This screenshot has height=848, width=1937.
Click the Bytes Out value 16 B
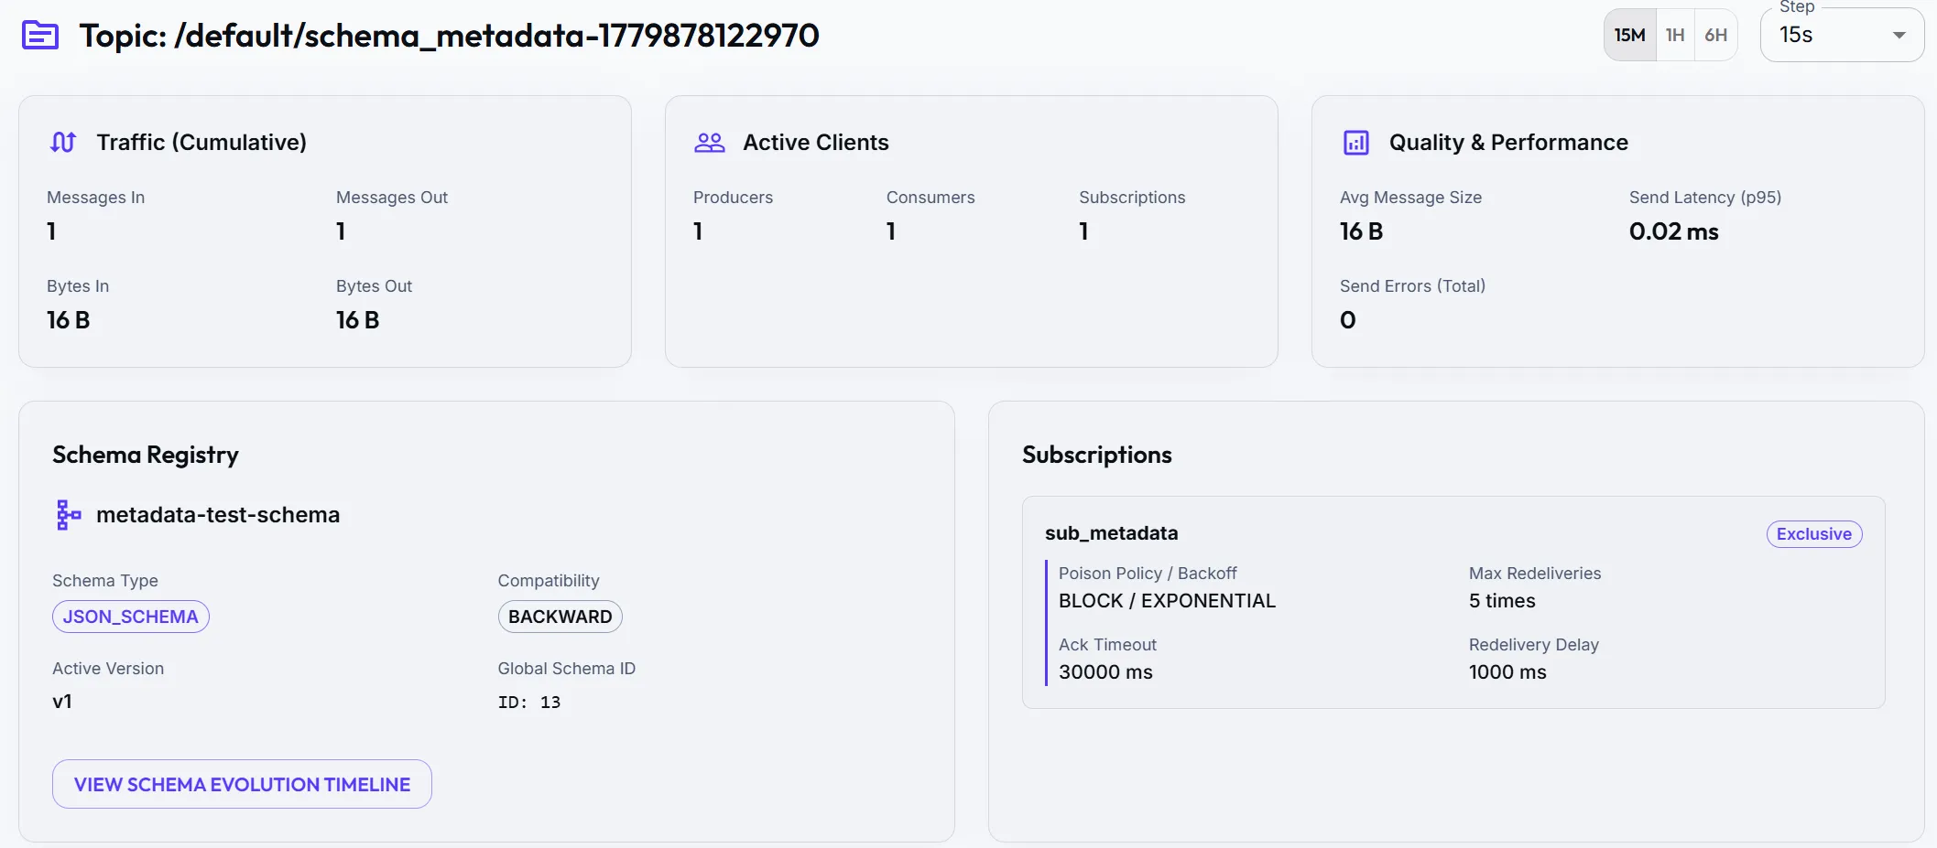click(358, 320)
